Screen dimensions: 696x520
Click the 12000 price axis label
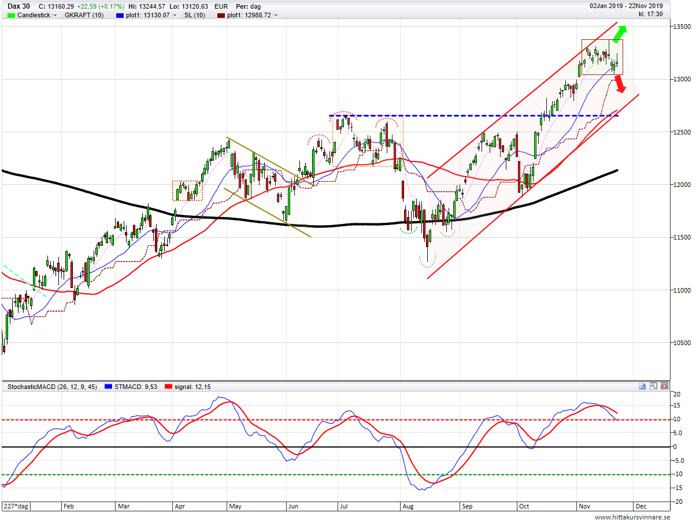pyautogui.click(x=683, y=185)
